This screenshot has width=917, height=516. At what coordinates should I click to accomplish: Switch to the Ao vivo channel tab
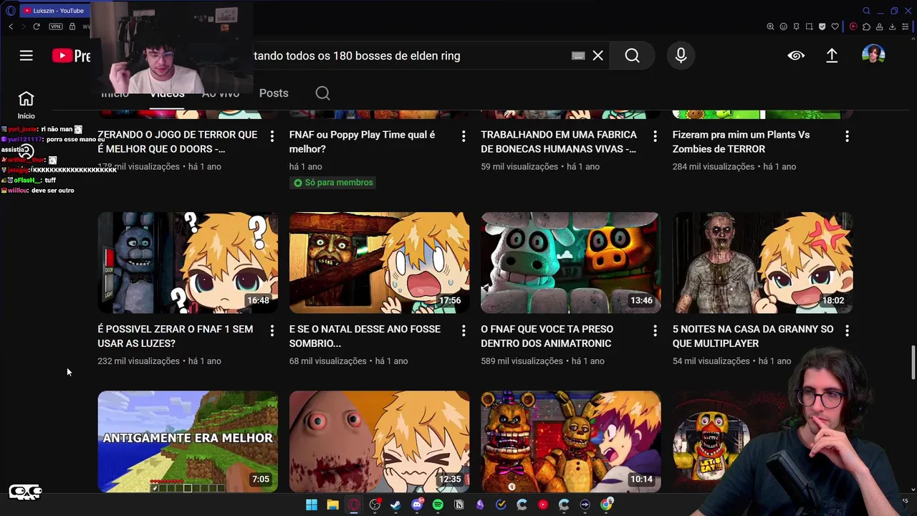pyautogui.click(x=220, y=93)
